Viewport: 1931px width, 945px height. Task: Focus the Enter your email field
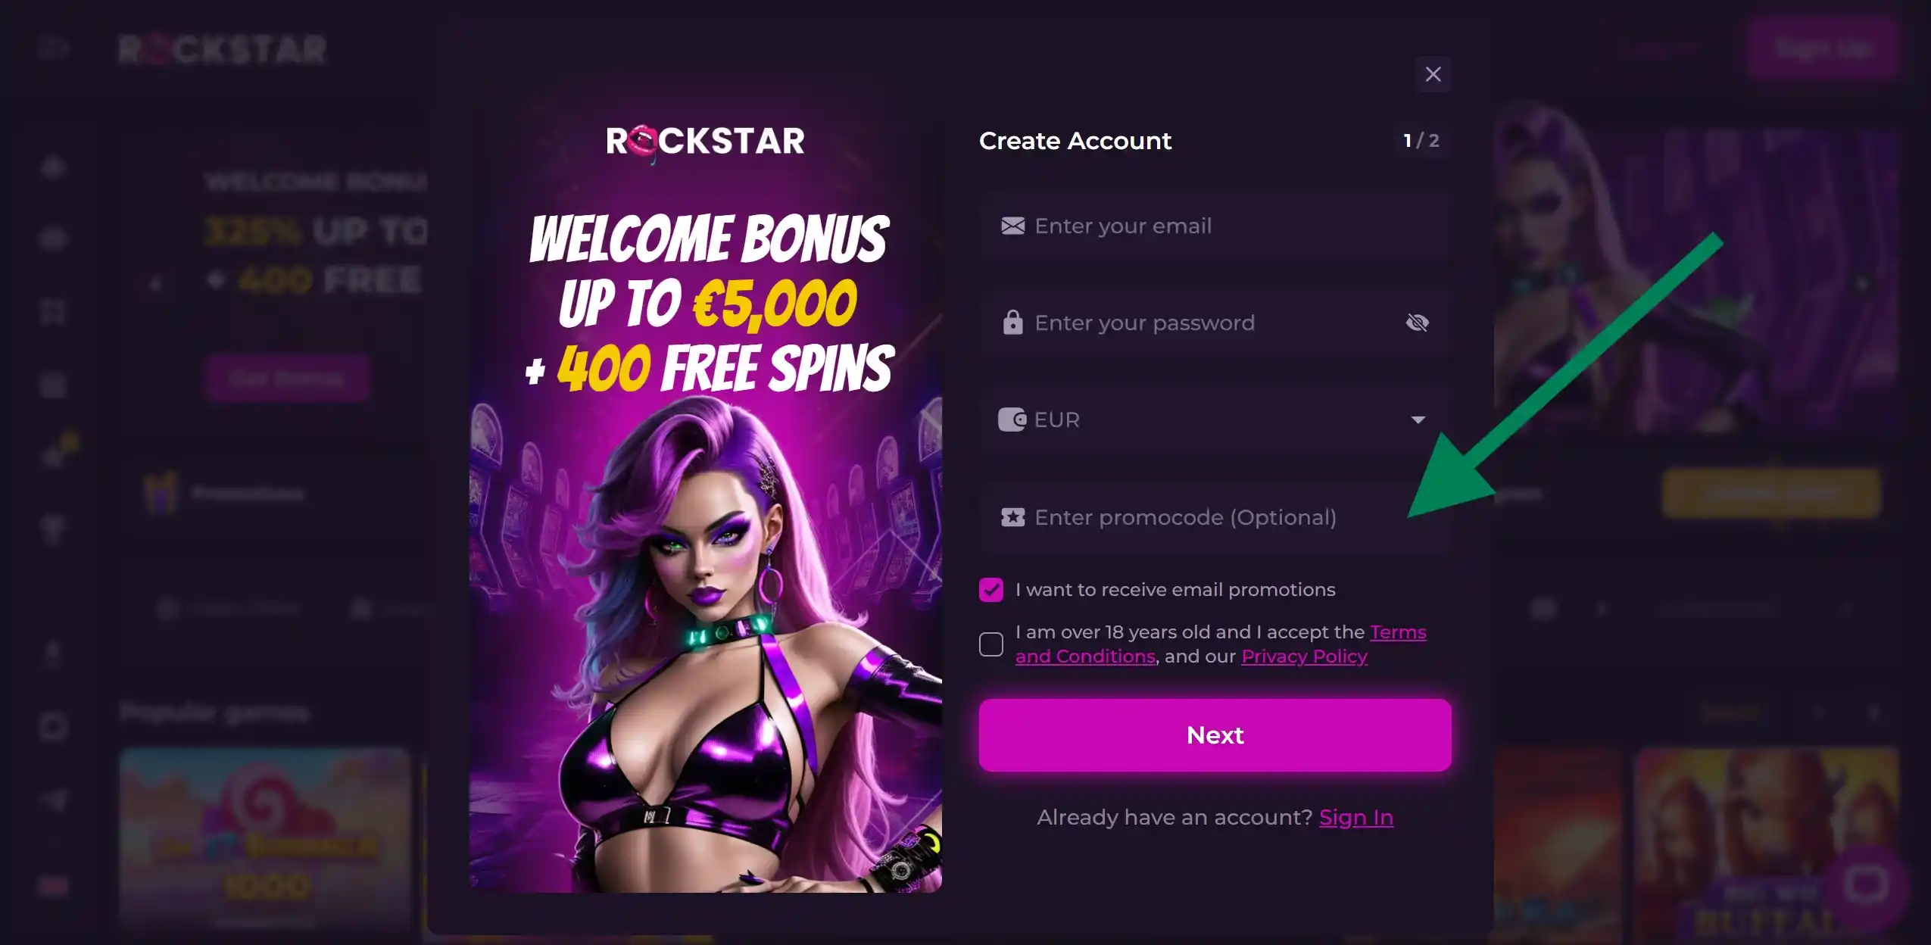[1215, 226]
